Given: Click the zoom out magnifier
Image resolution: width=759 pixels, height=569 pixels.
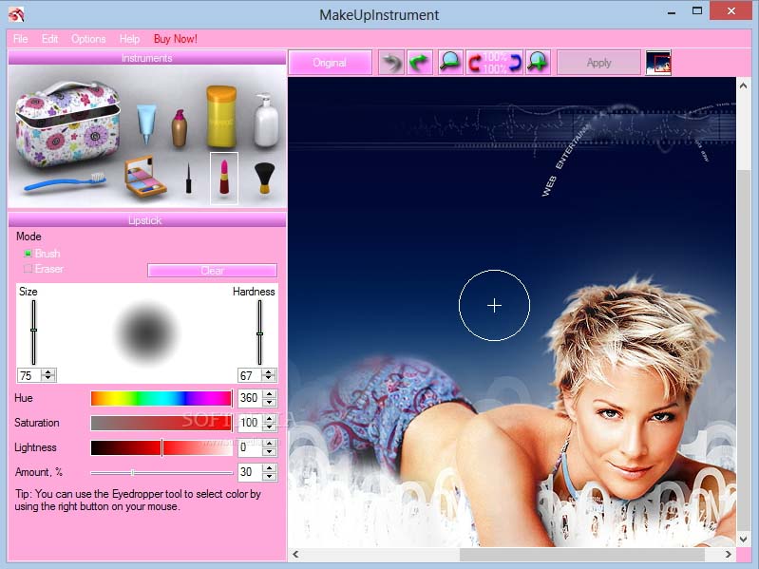Looking at the screenshot, I should pos(449,63).
